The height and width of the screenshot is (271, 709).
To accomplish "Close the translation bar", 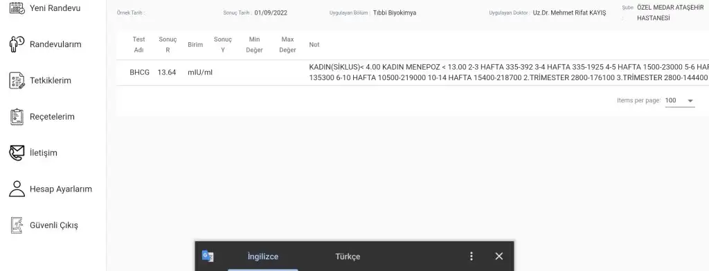I will click(x=499, y=256).
